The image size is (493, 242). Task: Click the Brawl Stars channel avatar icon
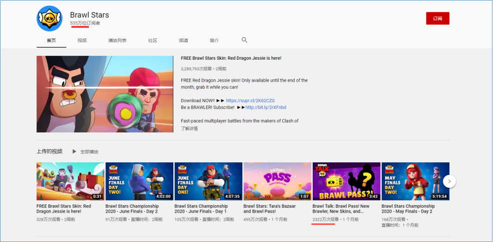tap(49, 19)
